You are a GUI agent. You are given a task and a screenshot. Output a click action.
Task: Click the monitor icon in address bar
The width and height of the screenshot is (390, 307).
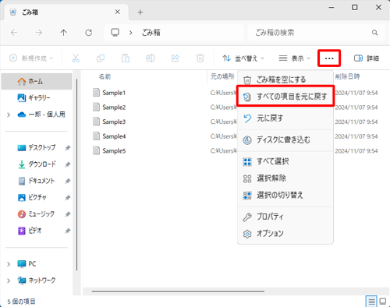point(115,33)
